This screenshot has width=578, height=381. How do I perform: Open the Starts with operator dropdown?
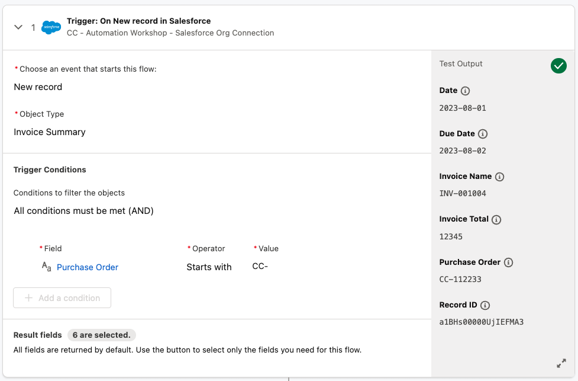pyautogui.click(x=209, y=267)
